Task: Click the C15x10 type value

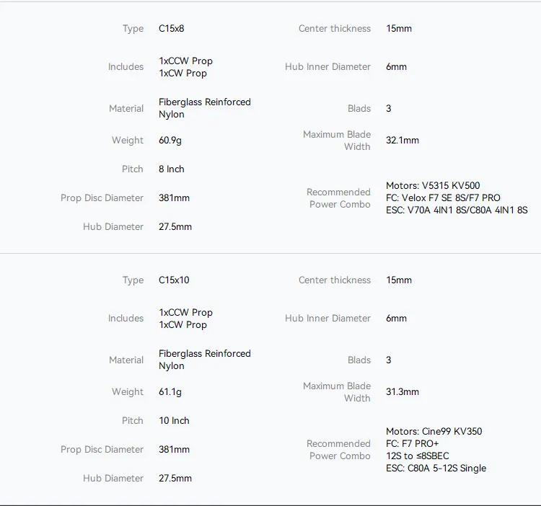Action: [x=174, y=280]
